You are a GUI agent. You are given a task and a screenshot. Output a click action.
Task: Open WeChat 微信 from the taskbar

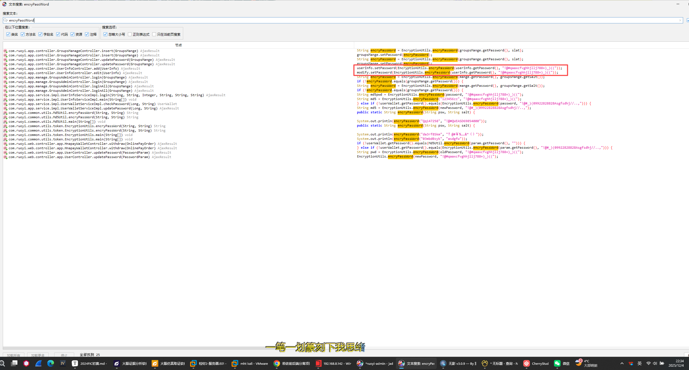562,363
